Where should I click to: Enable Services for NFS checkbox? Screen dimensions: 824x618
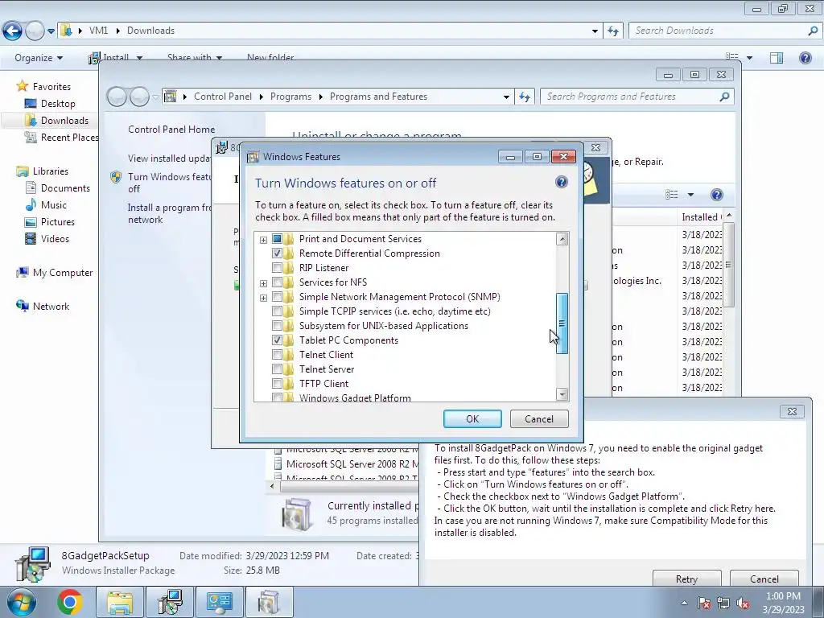pos(277,282)
